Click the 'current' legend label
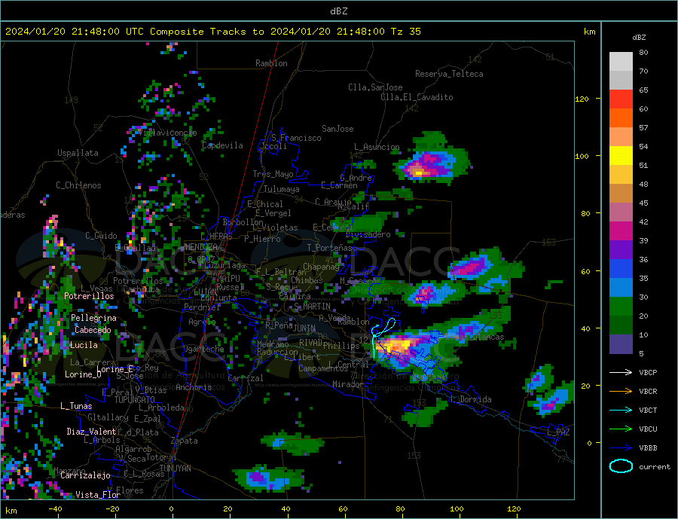This screenshot has height=519, width=678. click(x=655, y=467)
